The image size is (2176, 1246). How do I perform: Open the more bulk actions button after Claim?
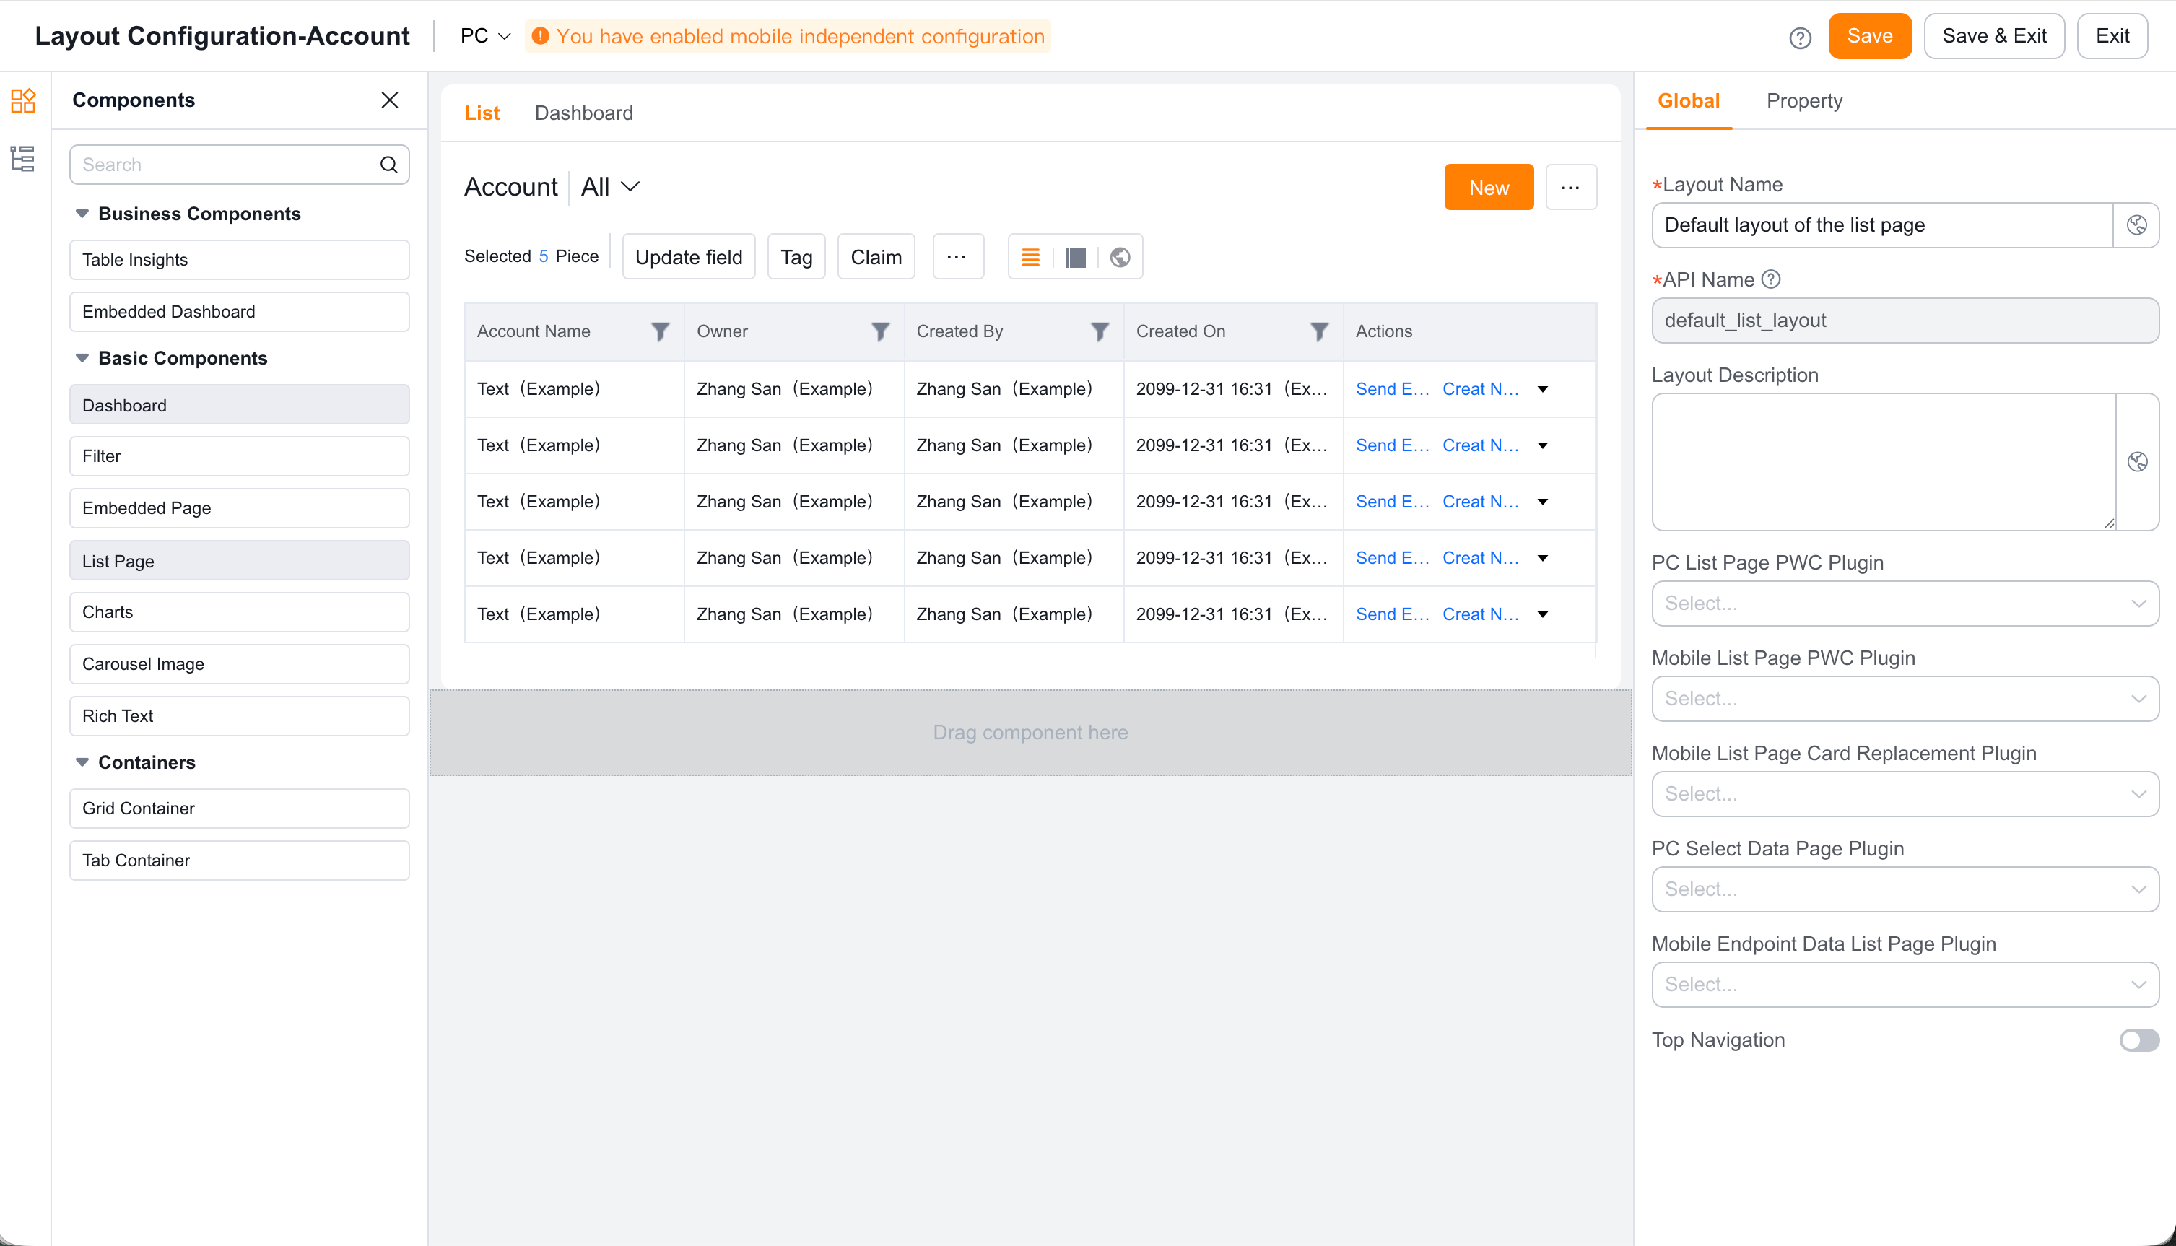[x=957, y=257]
